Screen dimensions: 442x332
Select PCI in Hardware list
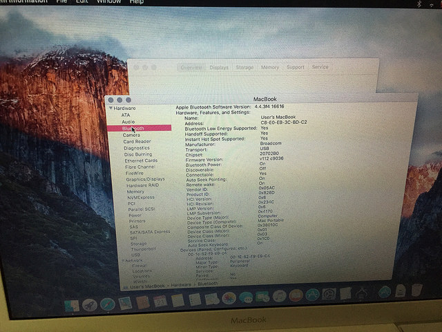131,203
